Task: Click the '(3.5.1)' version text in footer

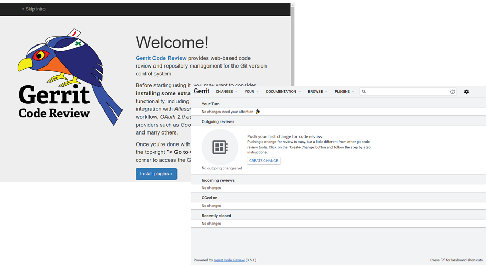Action: click(251, 260)
